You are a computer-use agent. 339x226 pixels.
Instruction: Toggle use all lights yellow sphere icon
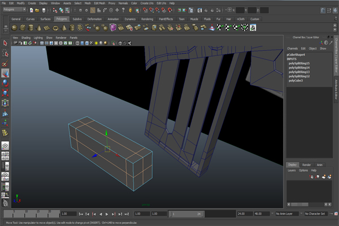96,43
